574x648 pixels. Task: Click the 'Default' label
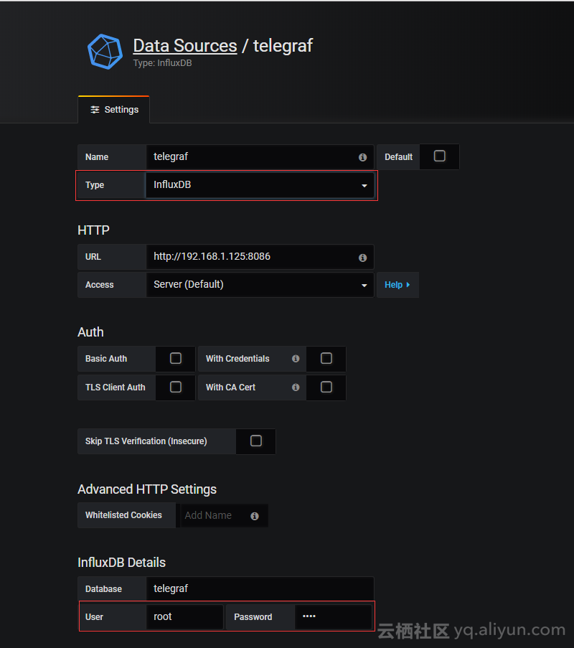pos(398,157)
